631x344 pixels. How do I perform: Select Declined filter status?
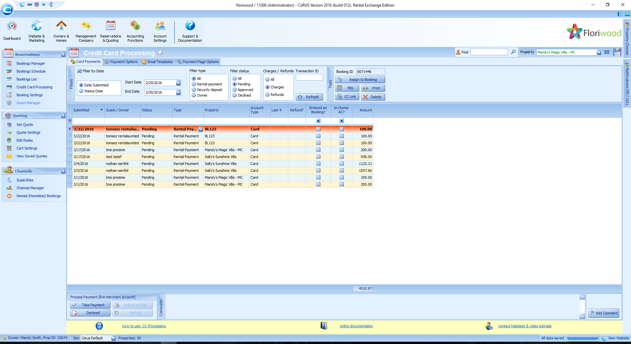coord(235,95)
